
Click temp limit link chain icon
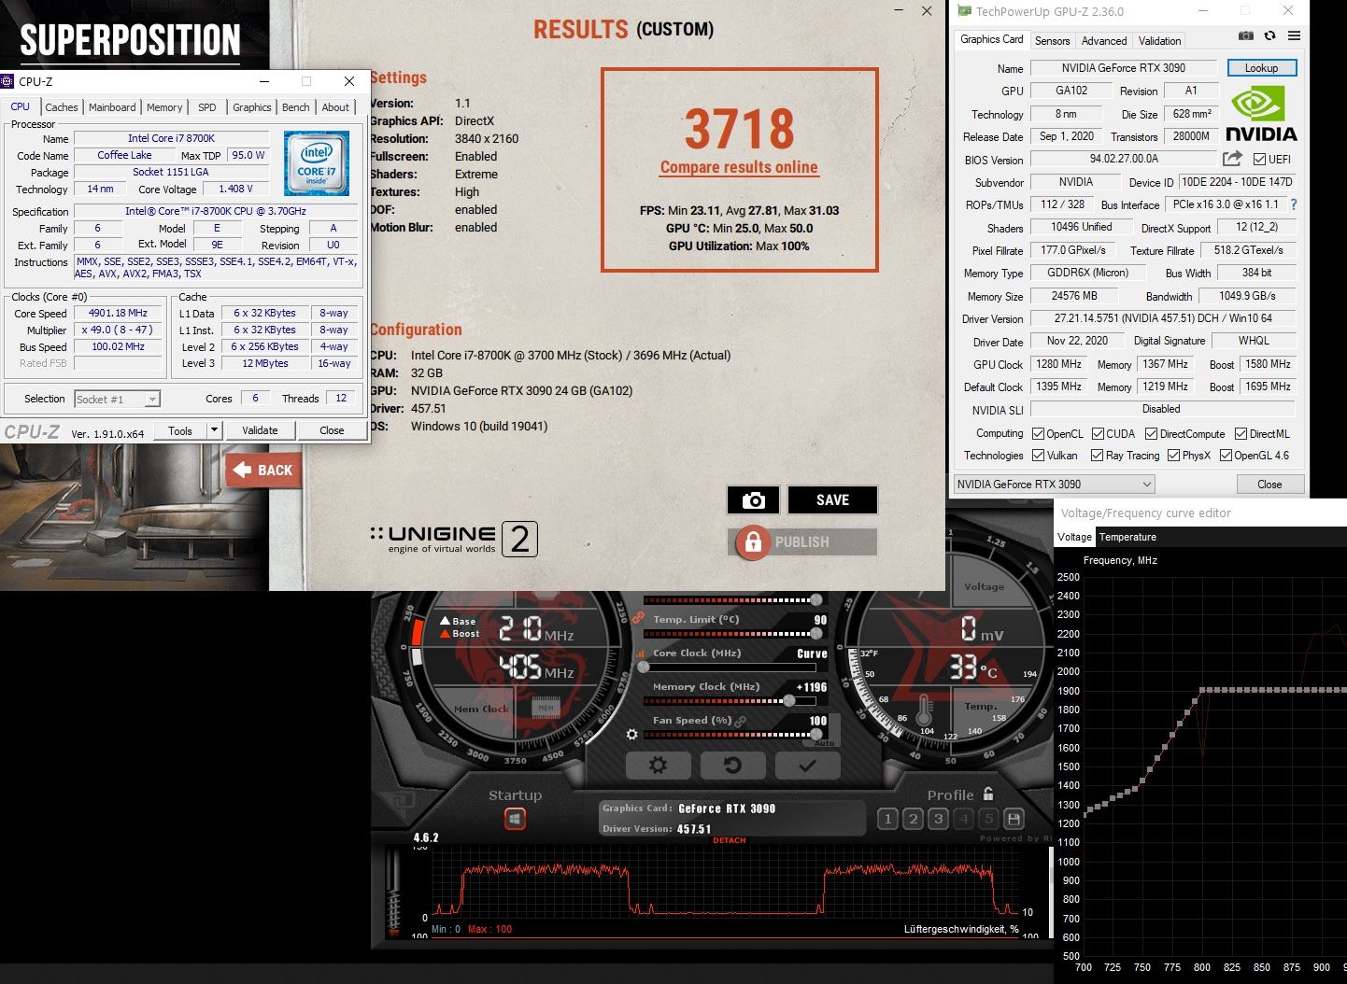[x=639, y=617]
